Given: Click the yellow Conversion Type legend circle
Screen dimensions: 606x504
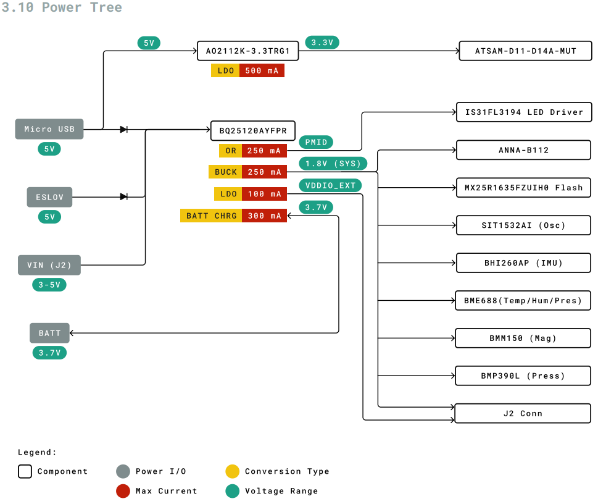Looking at the screenshot, I should pos(232,471).
